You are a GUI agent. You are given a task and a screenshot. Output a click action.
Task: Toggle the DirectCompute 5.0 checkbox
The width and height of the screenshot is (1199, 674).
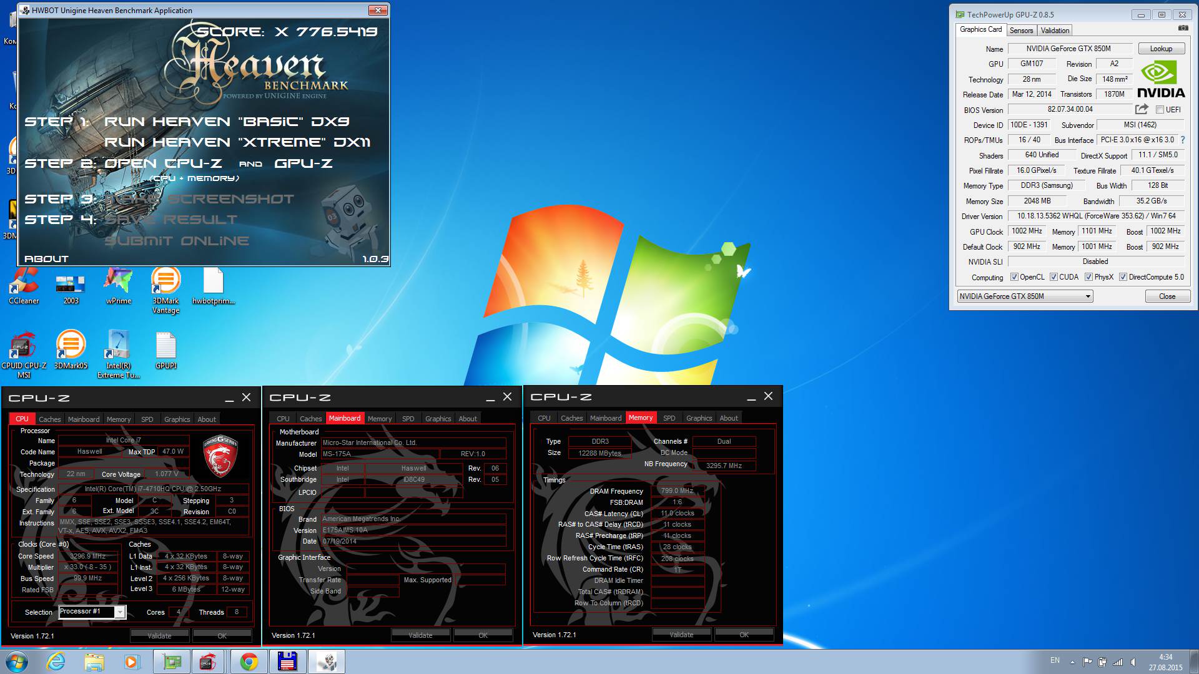pos(1123,277)
